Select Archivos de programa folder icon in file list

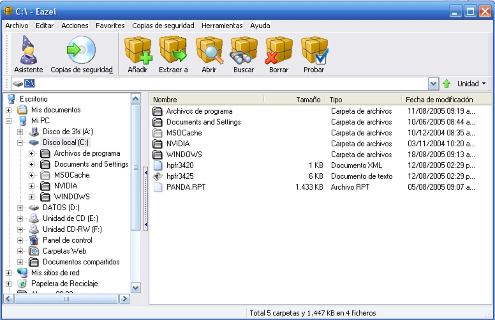click(158, 111)
